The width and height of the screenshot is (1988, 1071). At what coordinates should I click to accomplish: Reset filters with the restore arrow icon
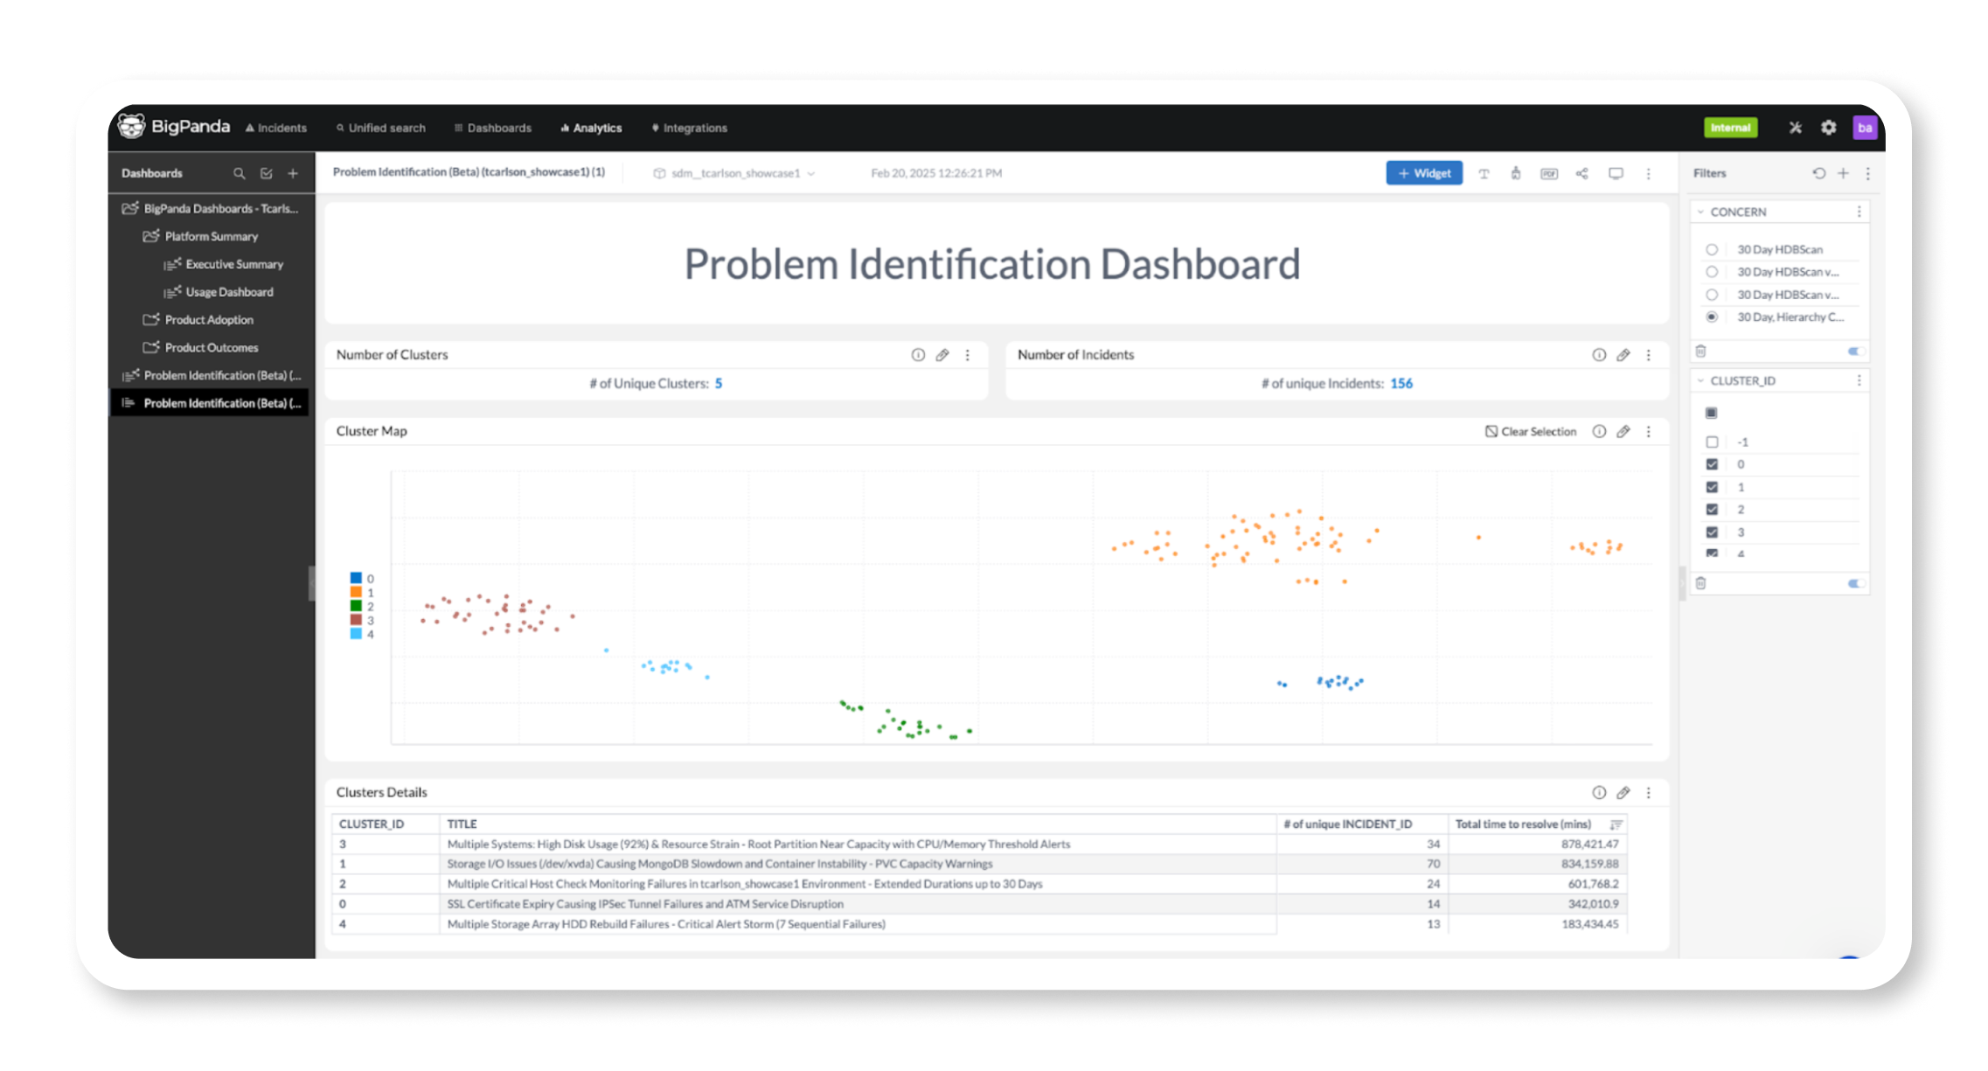tap(1818, 173)
